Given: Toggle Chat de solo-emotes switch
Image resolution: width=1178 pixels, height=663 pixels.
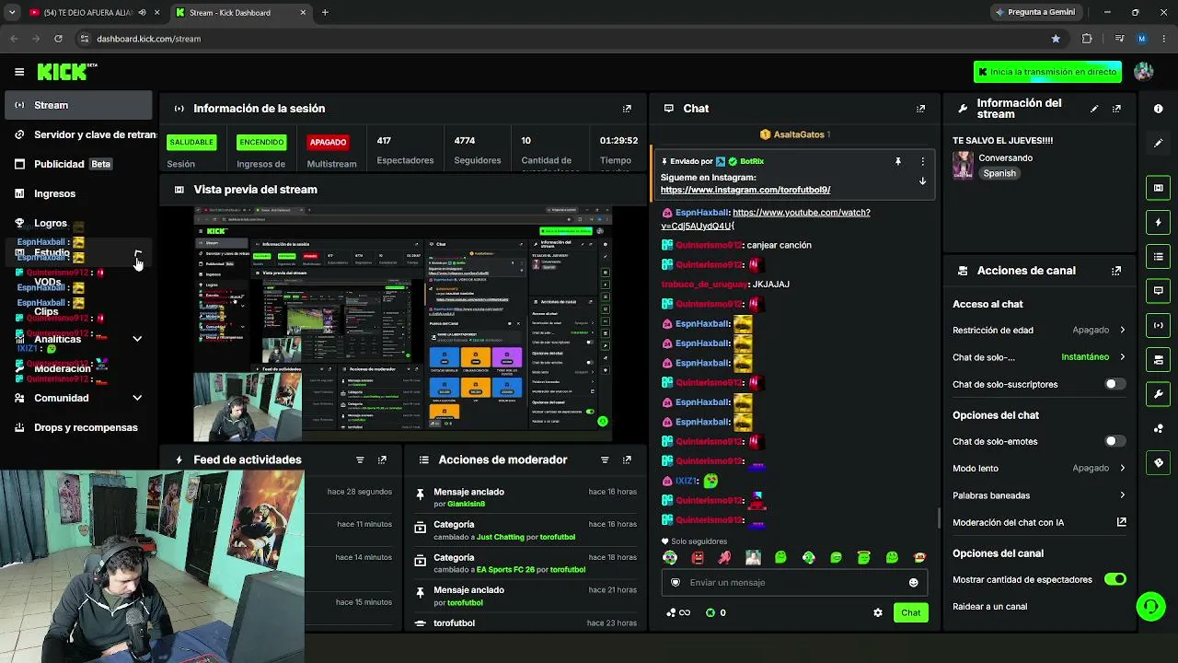Looking at the screenshot, I should coord(1114,441).
